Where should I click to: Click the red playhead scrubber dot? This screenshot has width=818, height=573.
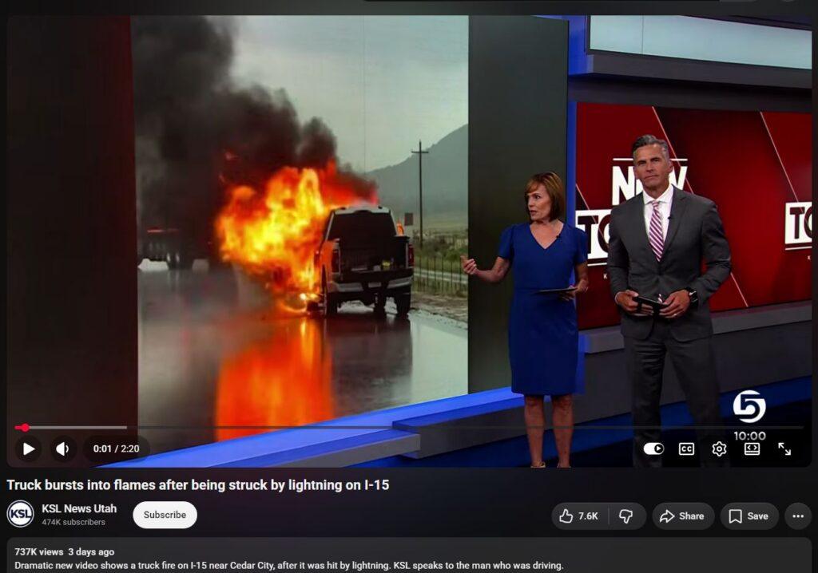coord(25,428)
